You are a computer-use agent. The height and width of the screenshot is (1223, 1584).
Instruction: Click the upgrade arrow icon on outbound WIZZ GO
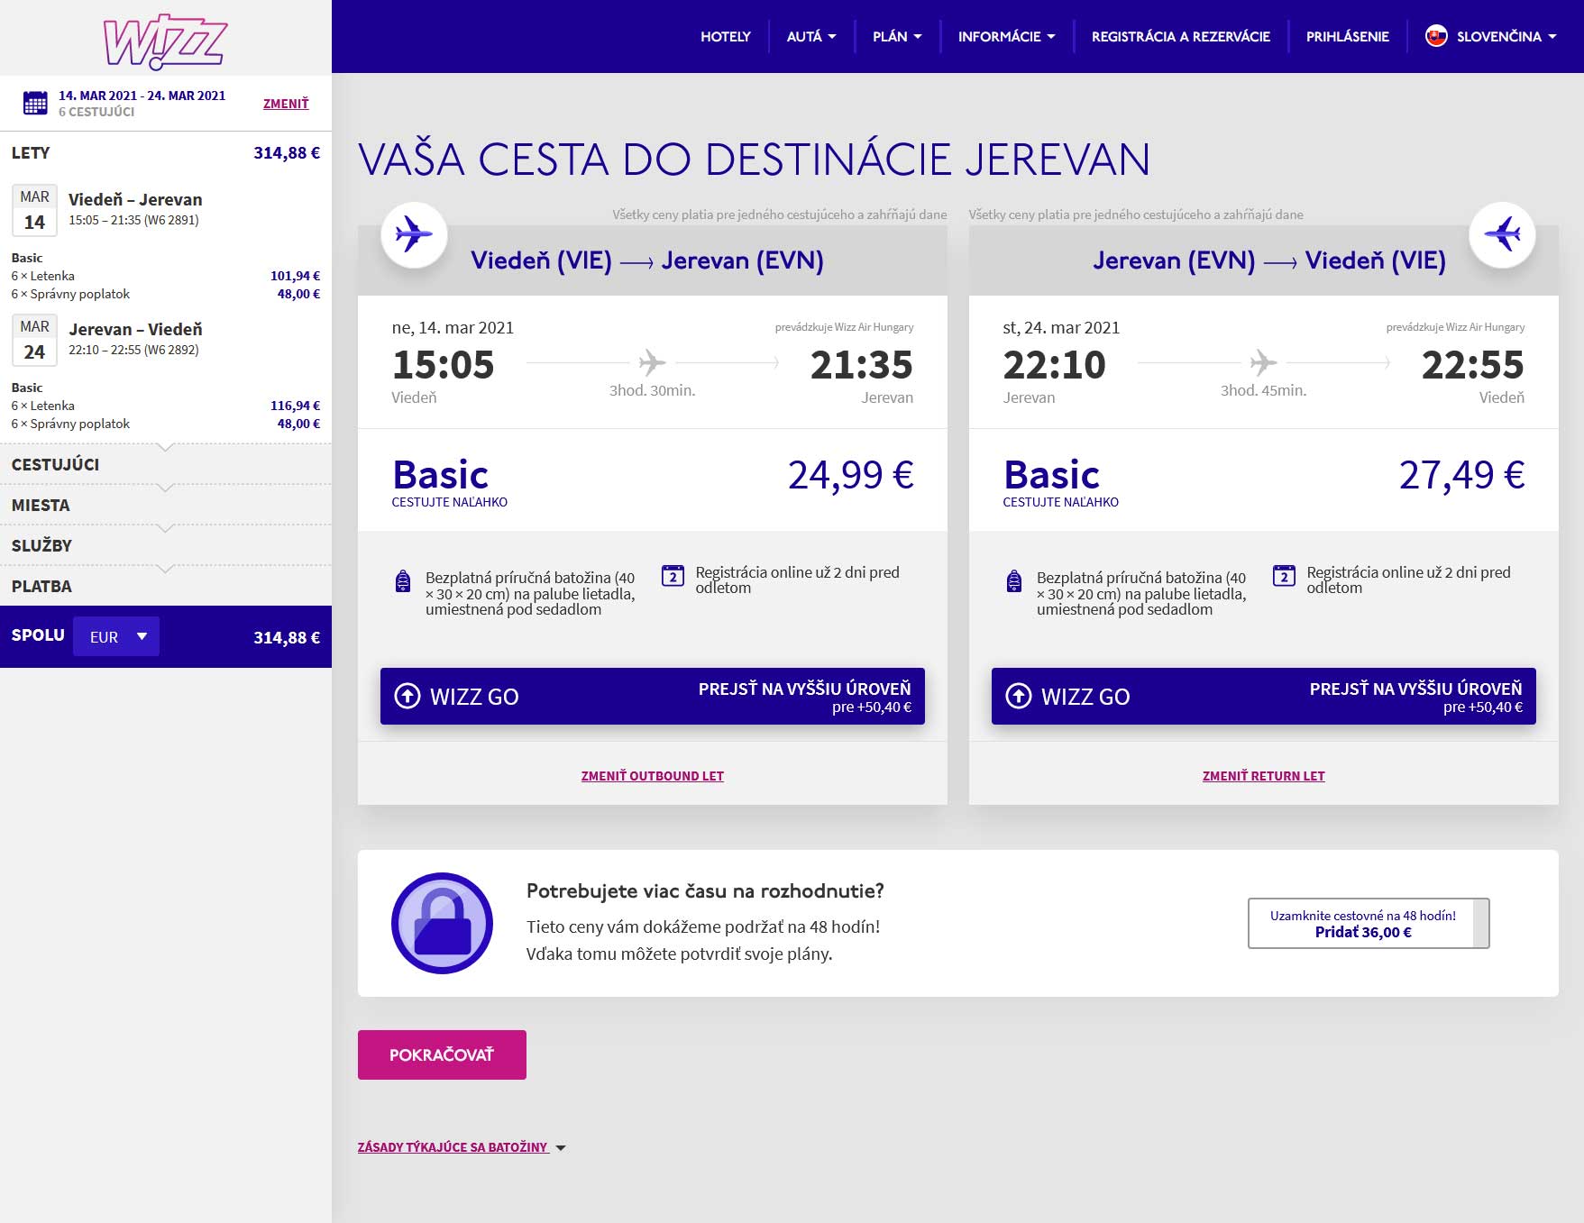coord(407,696)
